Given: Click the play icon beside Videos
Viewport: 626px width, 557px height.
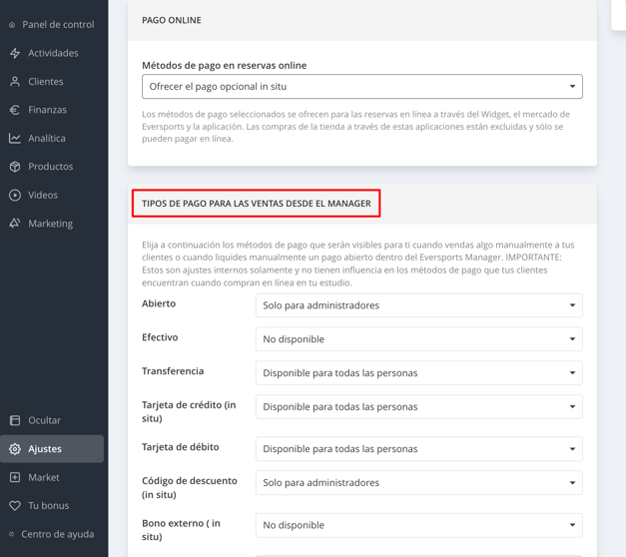Looking at the screenshot, I should click(x=15, y=196).
